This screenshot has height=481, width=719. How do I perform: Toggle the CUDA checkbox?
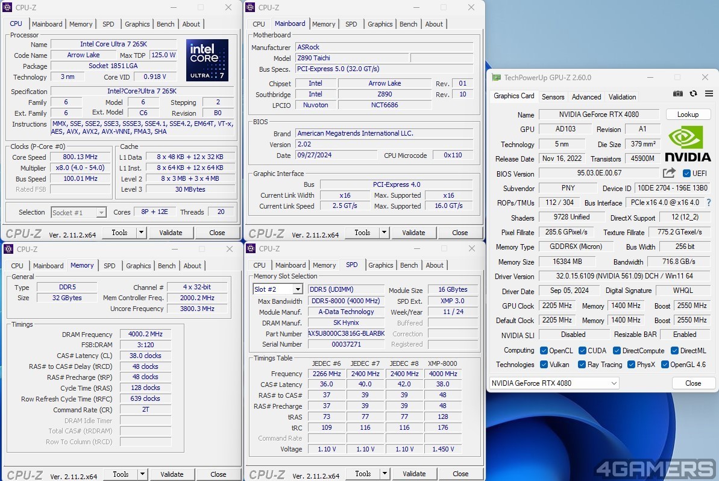pyautogui.click(x=582, y=350)
